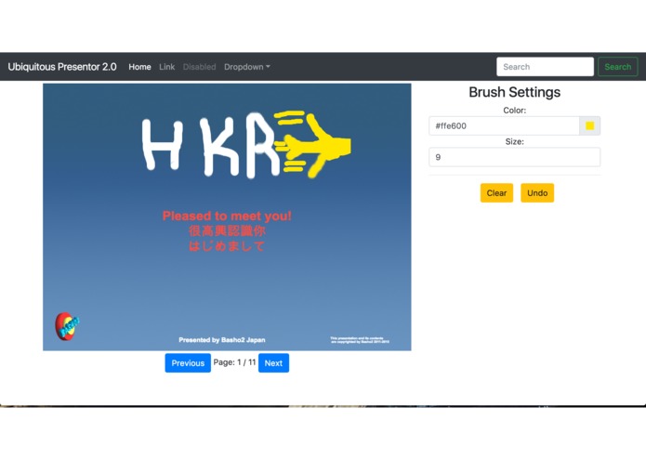Open the yellow color swatch picker
The height and width of the screenshot is (459, 646).
click(589, 126)
